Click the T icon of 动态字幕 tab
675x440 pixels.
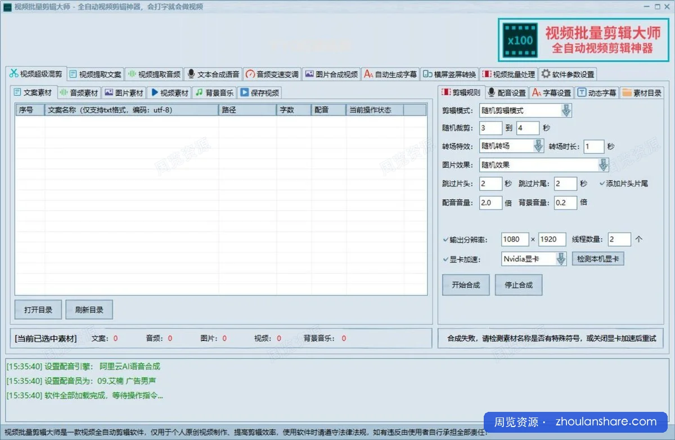[x=582, y=92]
